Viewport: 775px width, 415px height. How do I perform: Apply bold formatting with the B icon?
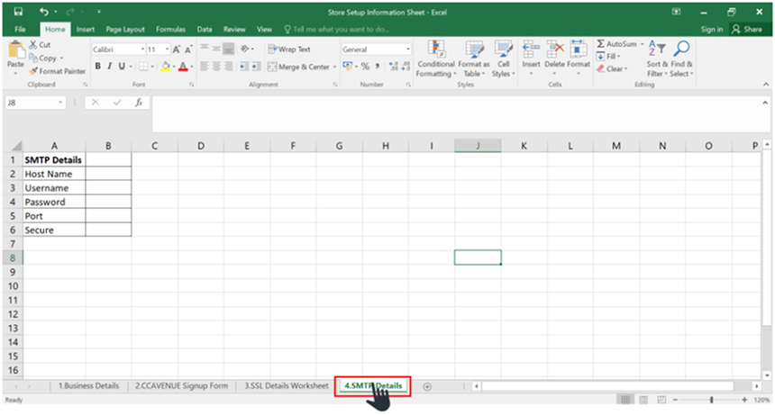pos(98,67)
